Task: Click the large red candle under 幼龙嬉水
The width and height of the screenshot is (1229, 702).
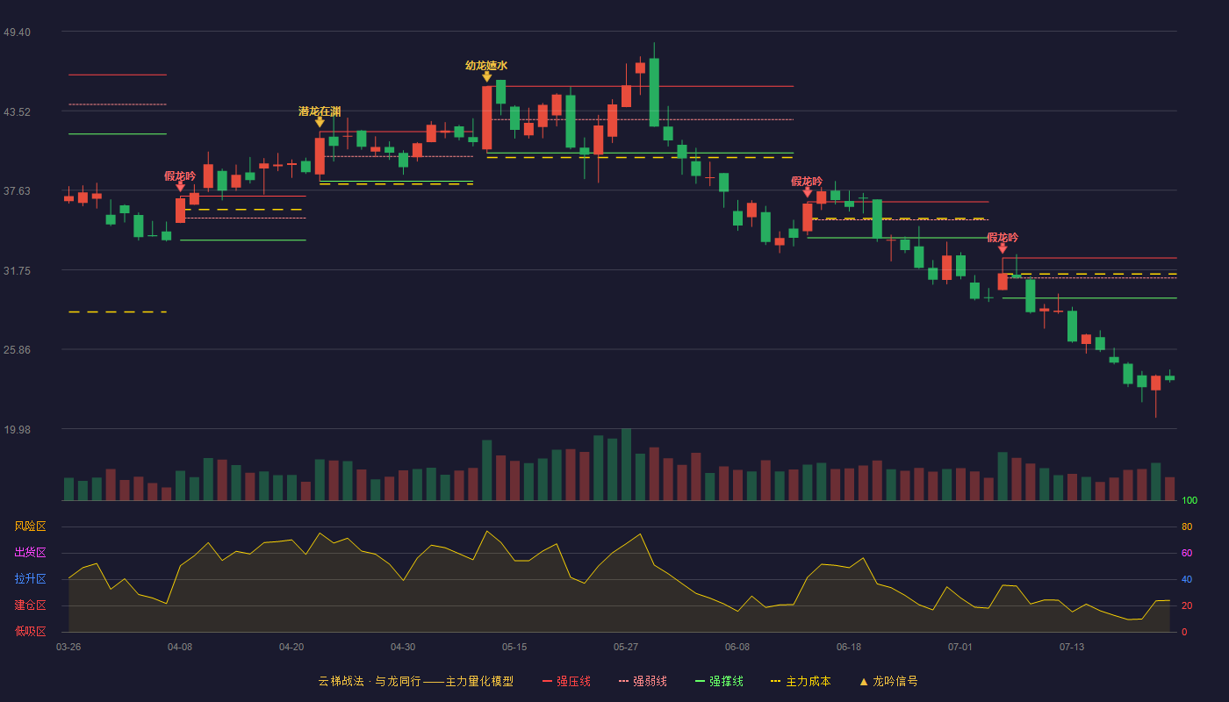Action: (x=486, y=118)
